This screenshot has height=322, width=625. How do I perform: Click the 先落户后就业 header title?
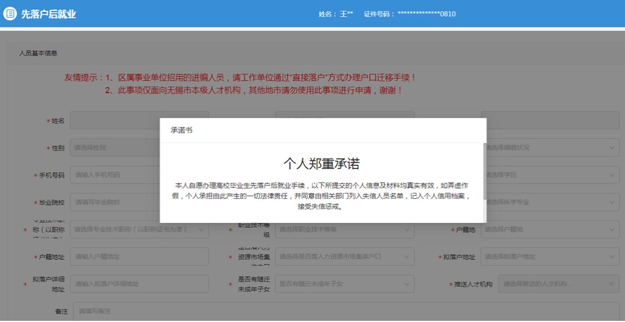(48, 14)
